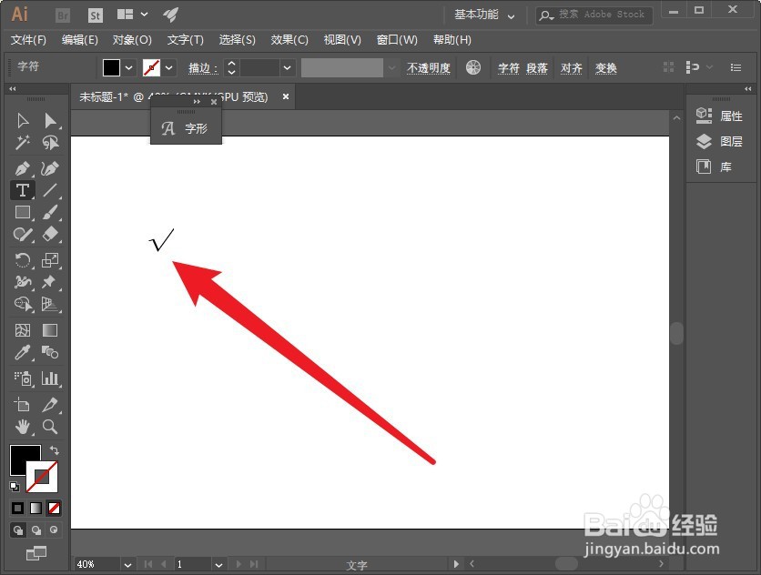
Task: Enable Draw Inside mode
Action: pyautogui.click(x=54, y=530)
